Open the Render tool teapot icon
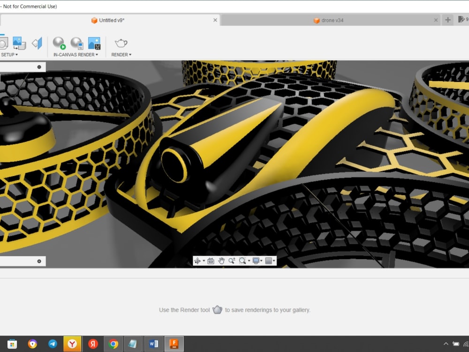The height and width of the screenshot is (352, 469). tap(120, 44)
